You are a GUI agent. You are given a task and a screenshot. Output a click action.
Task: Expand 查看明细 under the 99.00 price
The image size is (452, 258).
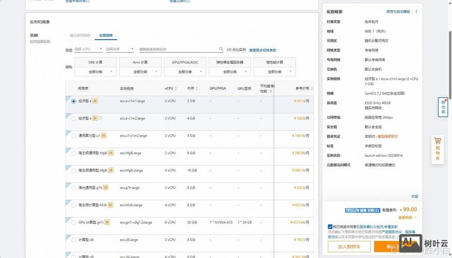tap(408, 218)
